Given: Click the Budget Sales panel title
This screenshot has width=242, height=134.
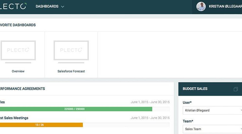Looking at the screenshot, I should [x=195, y=89].
